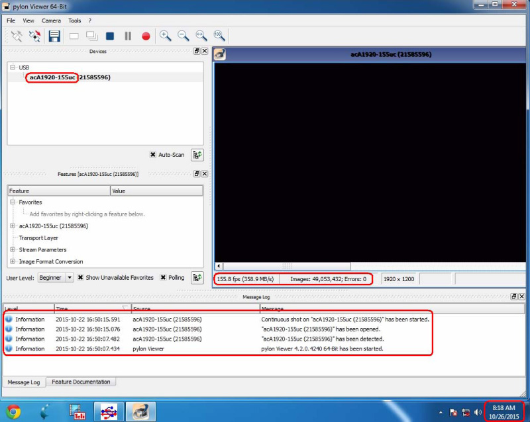
Task: Toggle Show Unavailable Favorites checkbox
Action: pos(80,278)
